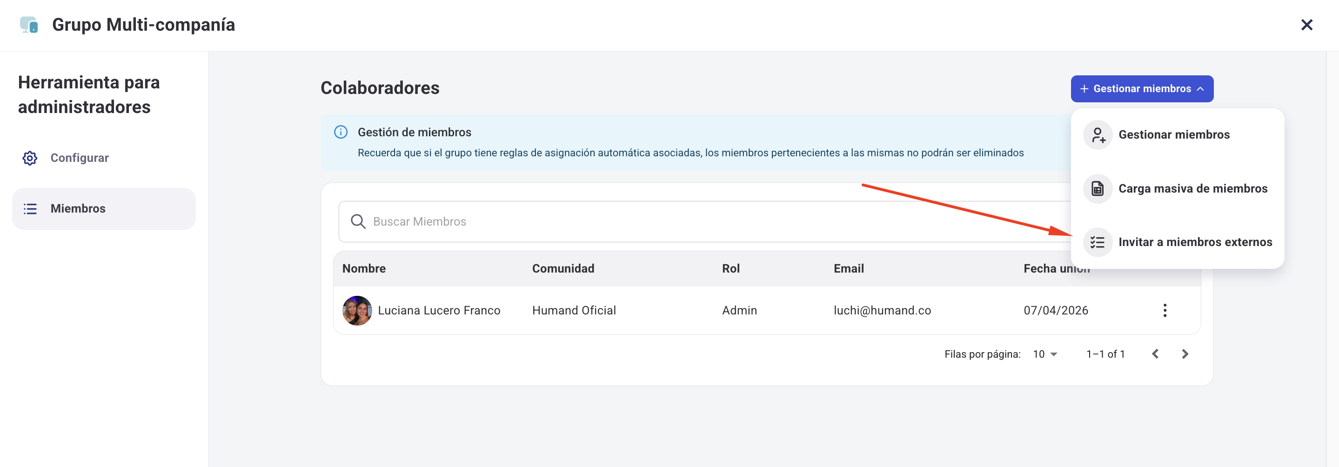
Task: Click Luciana Lucero Franco's avatar photo
Action: (x=356, y=310)
